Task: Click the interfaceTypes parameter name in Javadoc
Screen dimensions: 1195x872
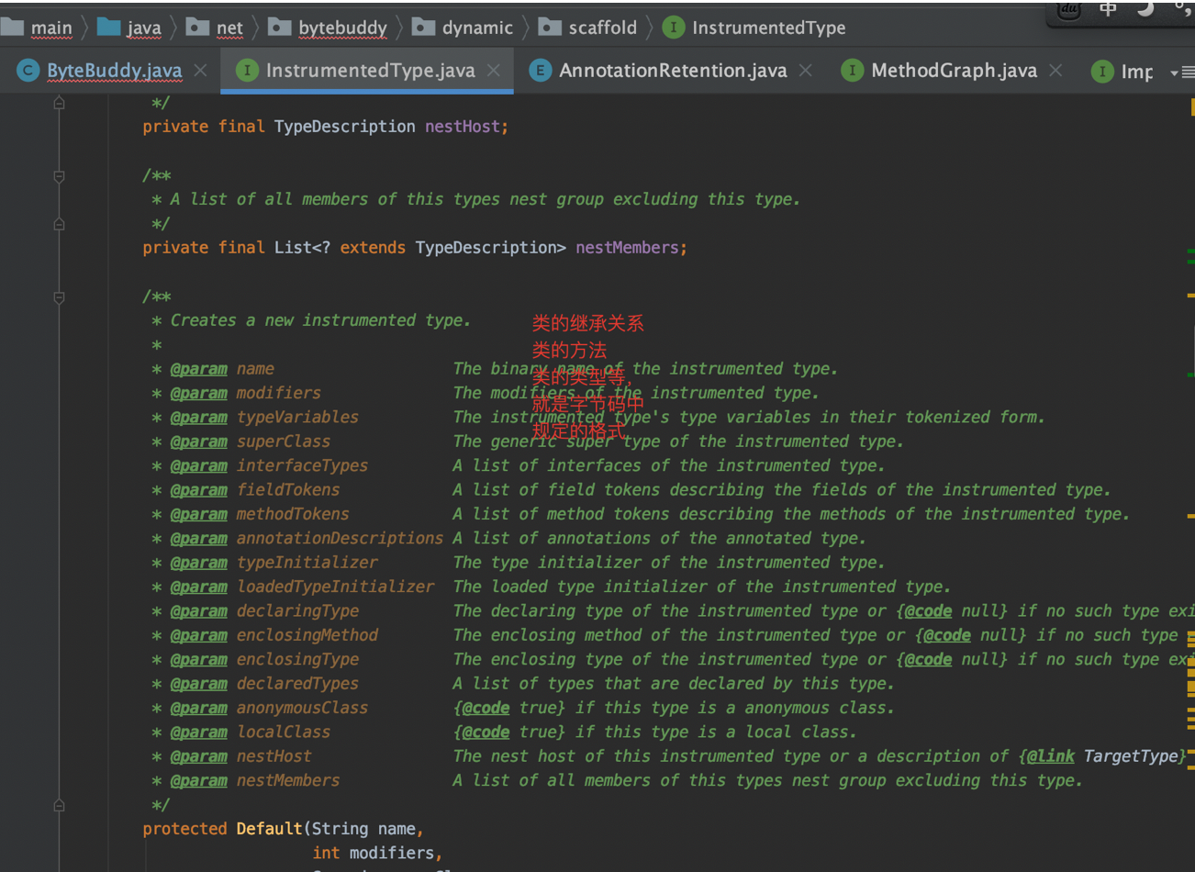Action: pos(302,465)
